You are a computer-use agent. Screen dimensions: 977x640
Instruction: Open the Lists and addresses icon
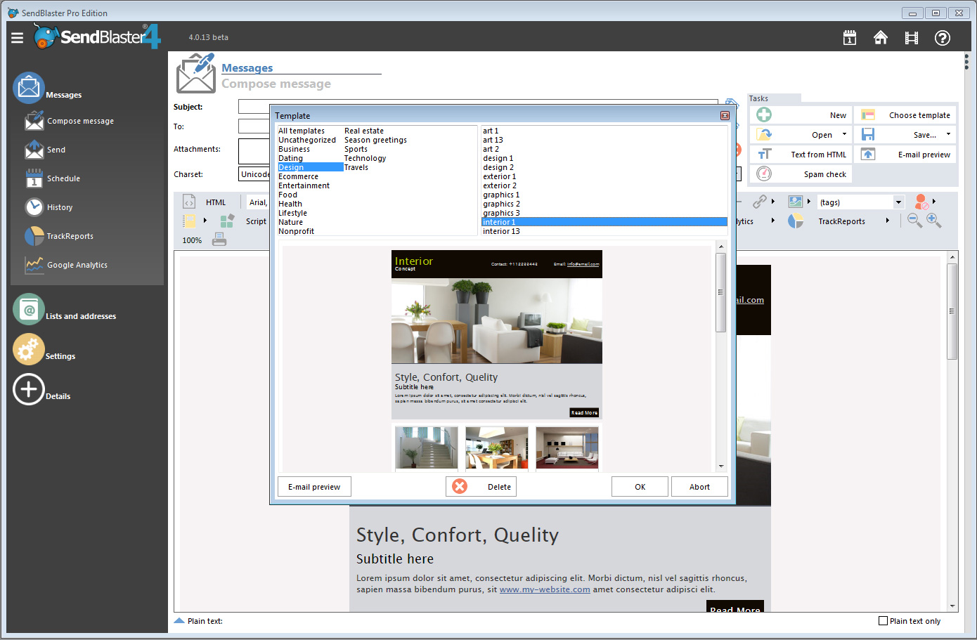pyautogui.click(x=29, y=310)
